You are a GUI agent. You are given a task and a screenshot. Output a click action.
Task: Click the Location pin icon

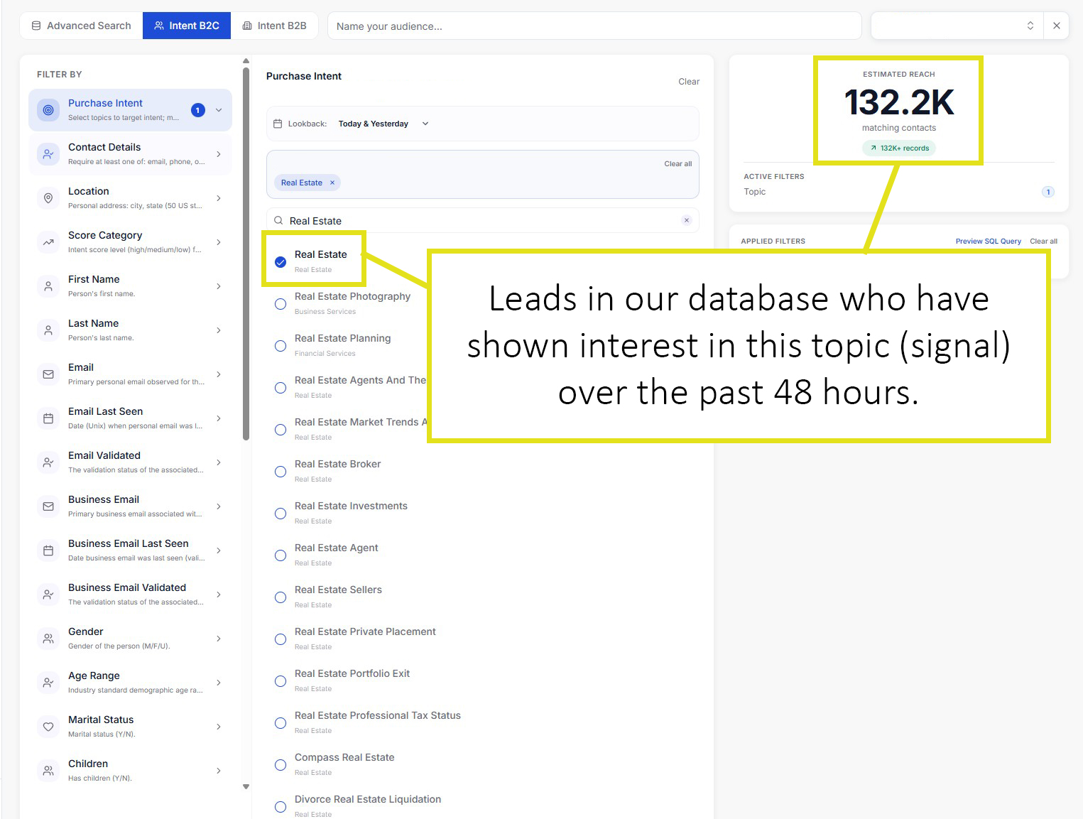(48, 198)
